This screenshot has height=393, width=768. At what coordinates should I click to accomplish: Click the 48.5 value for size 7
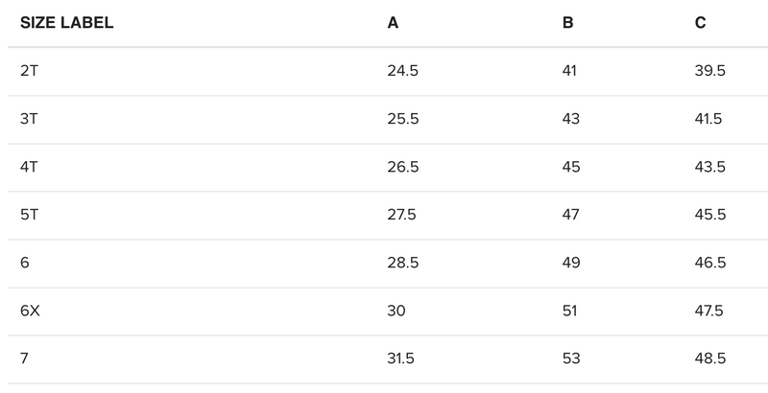[709, 358]
